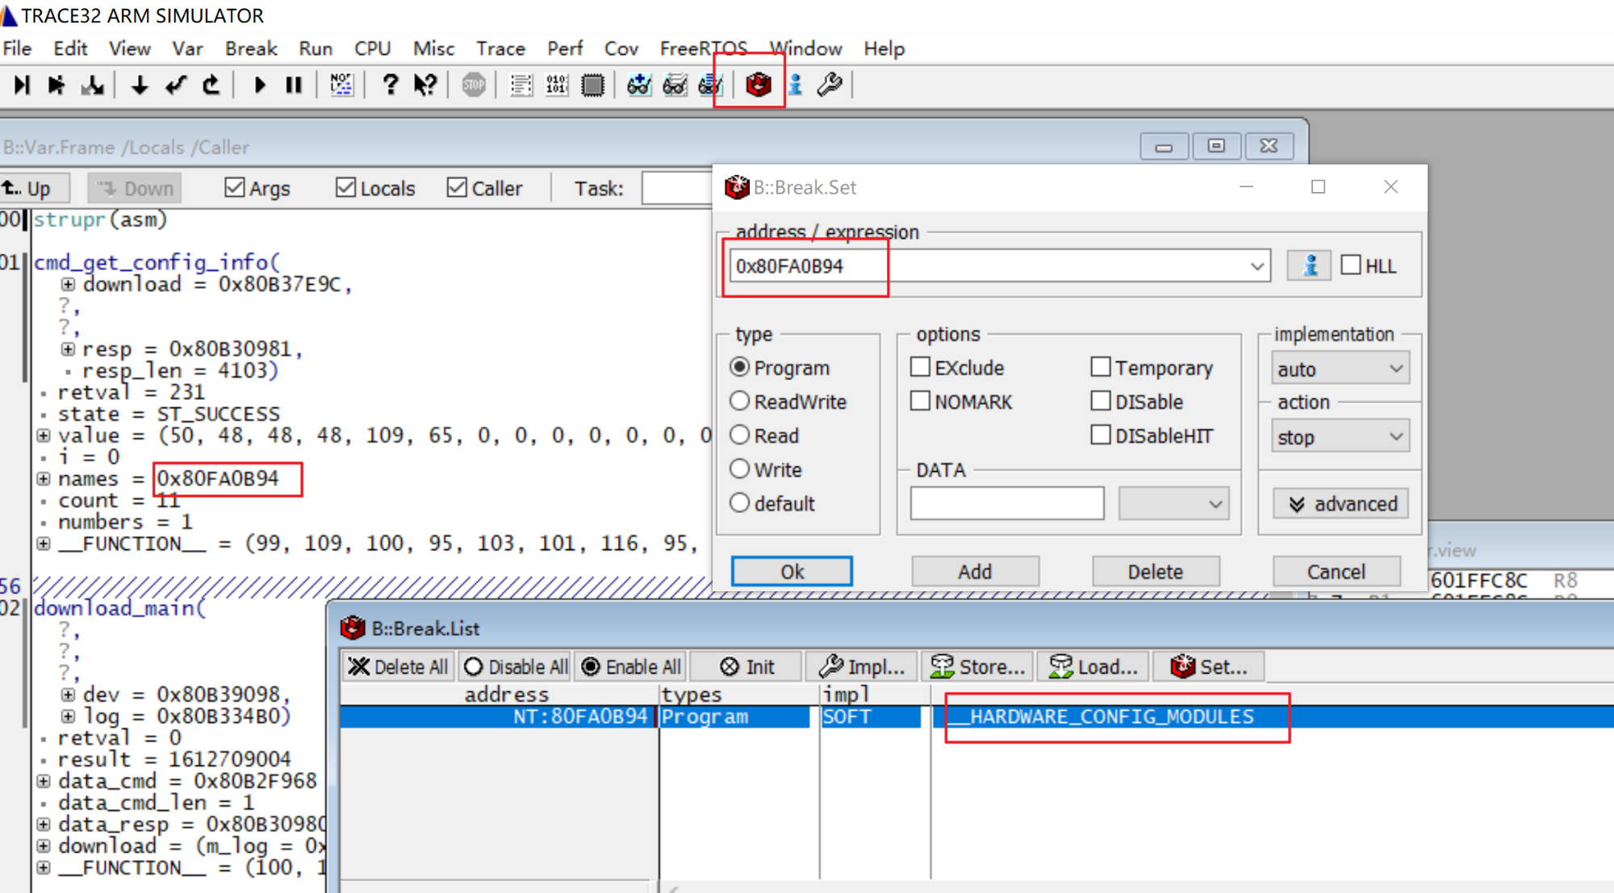This screenshot has width=1614, height=893.
Task: Toggle the Caller checkbox
Action: click(x=457, y=188)
